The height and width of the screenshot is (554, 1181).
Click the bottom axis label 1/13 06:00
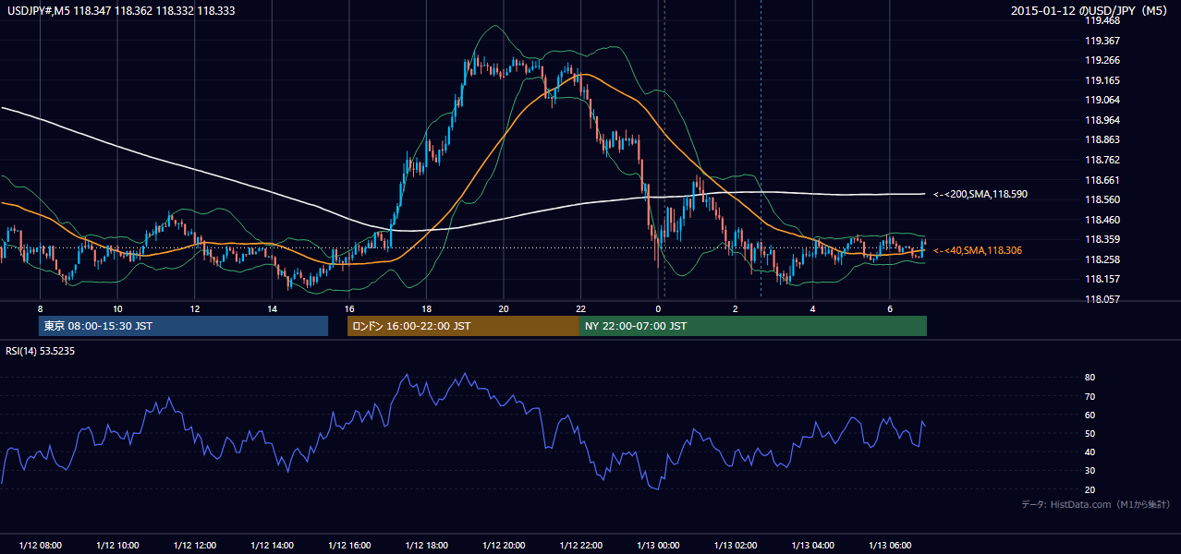pos(890,545)
